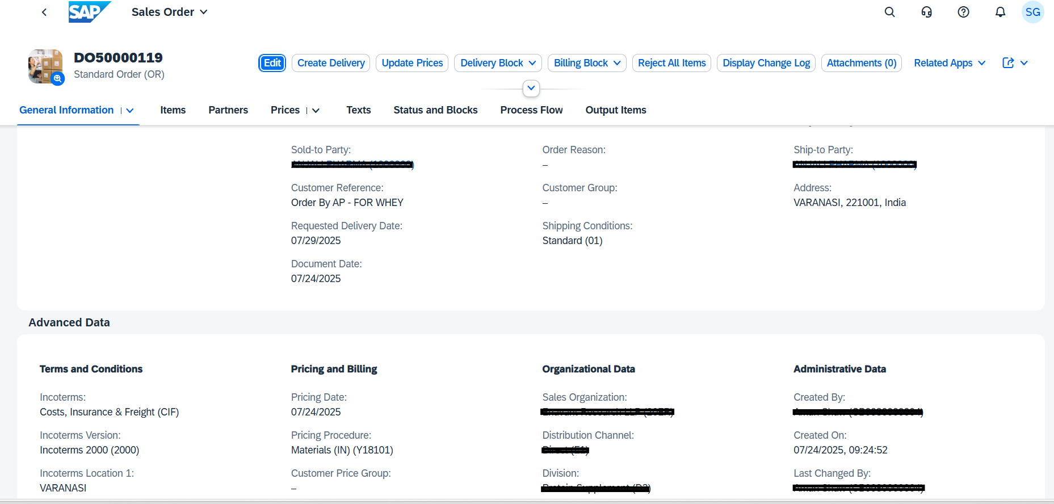
Task: Click the back navigation arrow
Action: (x=44, y=12)
